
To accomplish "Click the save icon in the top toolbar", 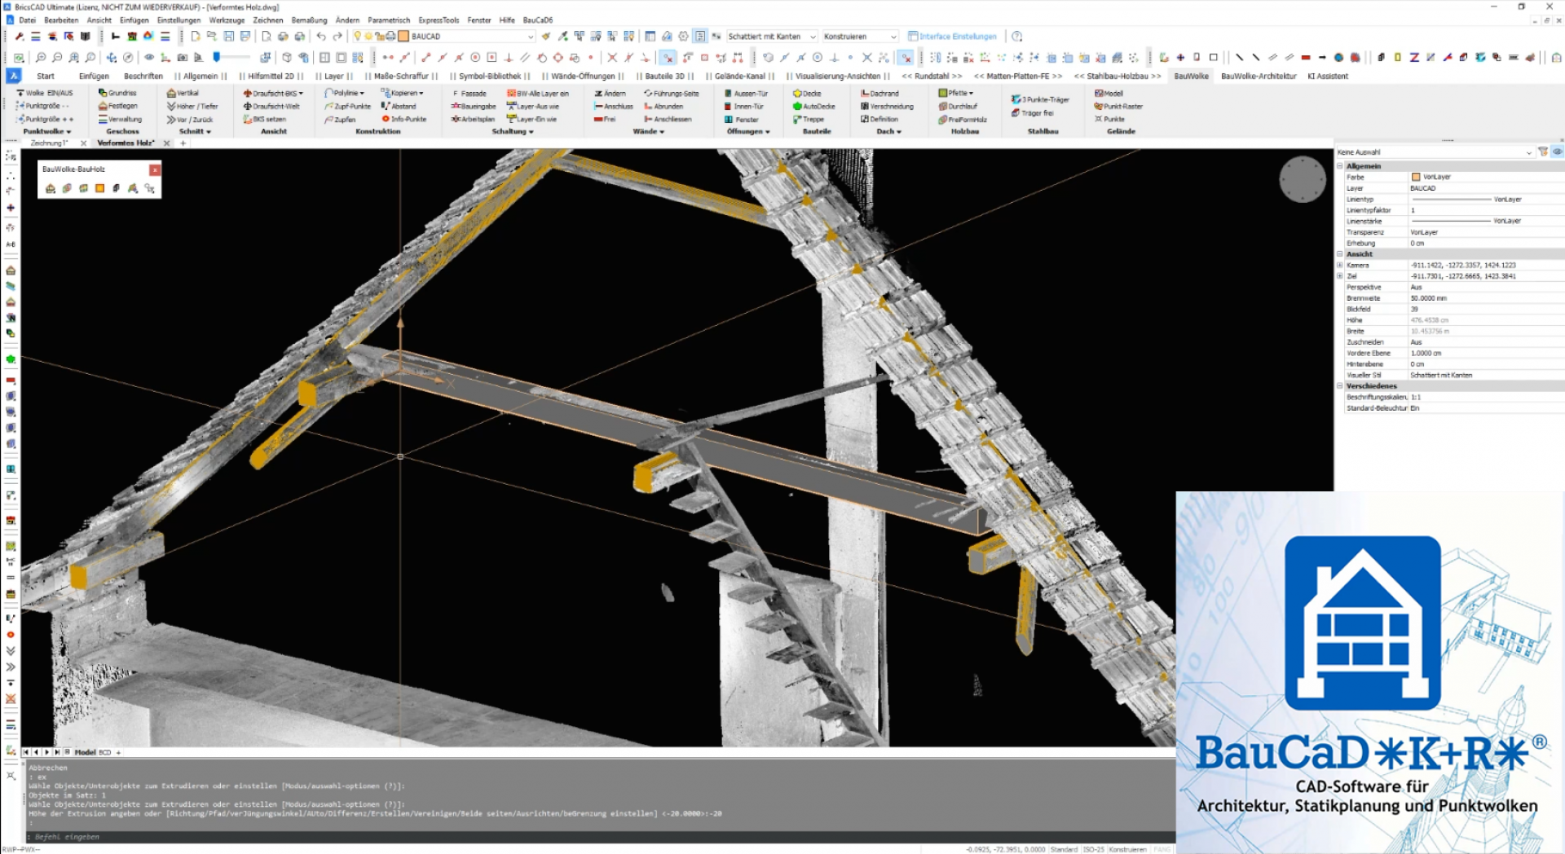I will [229, 36].
